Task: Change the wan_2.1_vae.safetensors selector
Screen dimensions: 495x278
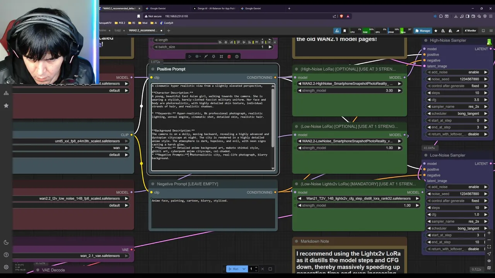Action: pyautogui.click(x=72, y=256)
